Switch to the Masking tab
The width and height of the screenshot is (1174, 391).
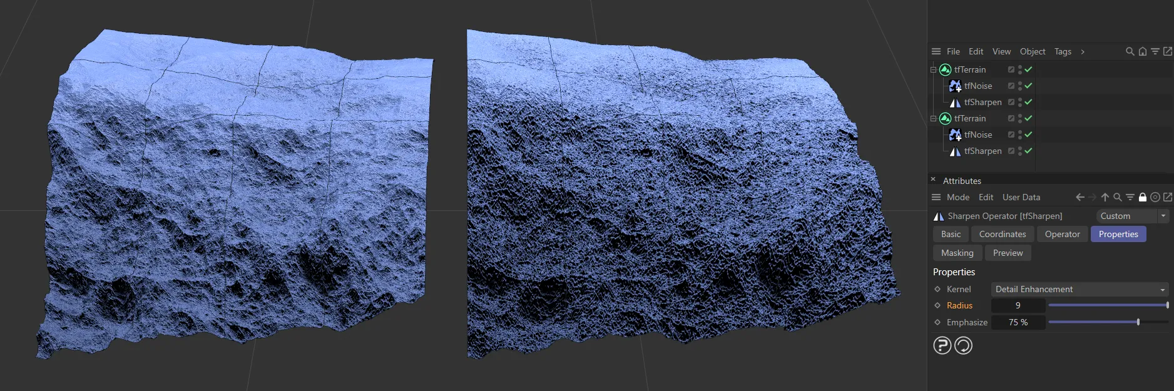(x=957, y=253)
